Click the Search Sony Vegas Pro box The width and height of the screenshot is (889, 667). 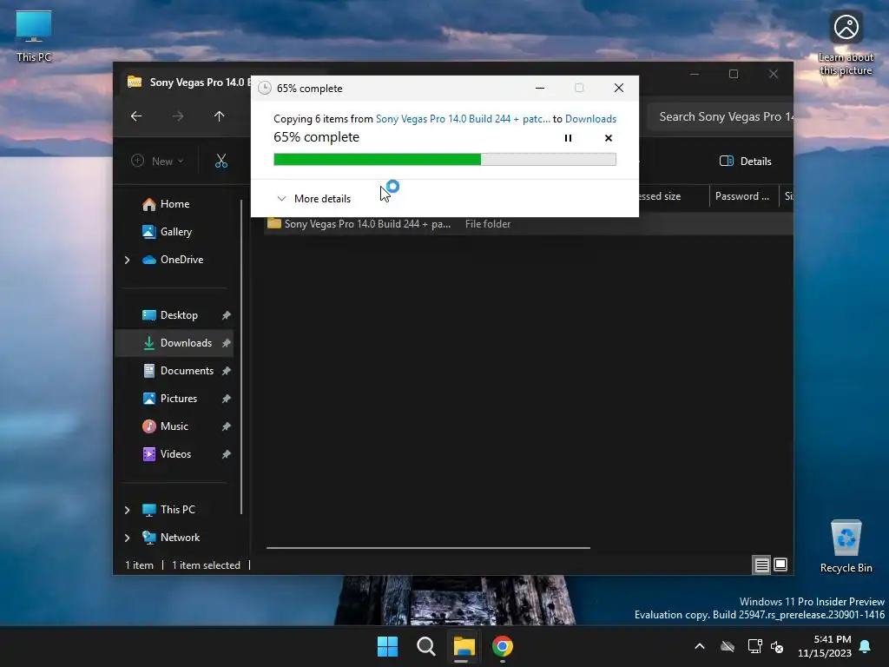[721, 117]
